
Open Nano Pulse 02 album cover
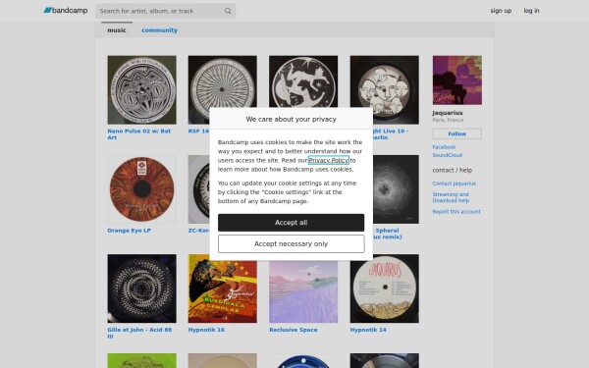click(x=141, y=89)
